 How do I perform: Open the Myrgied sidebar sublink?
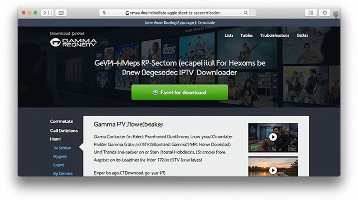[60, 156]
